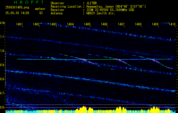Click the 1406 time axis marker
Viewport: 178px width, 113px height.
(x=104, y=24)
